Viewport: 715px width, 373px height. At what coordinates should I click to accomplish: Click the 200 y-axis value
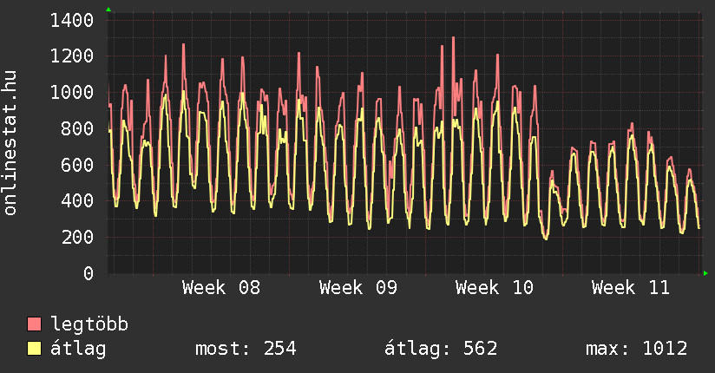78,238
